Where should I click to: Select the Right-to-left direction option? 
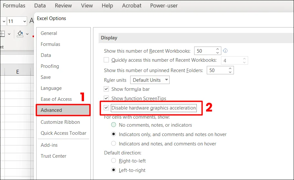point(113,161)
